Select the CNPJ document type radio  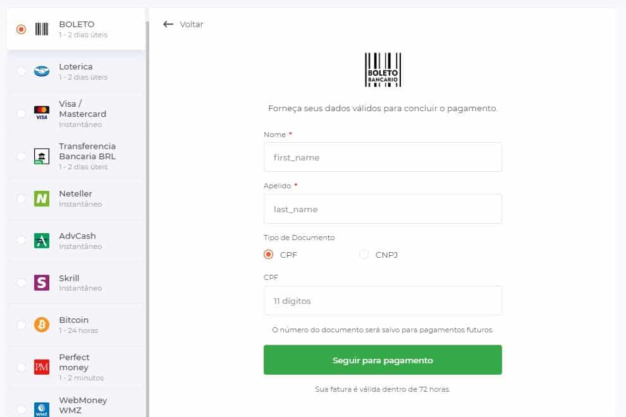pyautogui.click(x=364, y=255)
